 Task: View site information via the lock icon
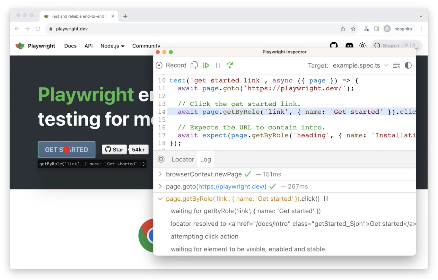tap(50, 29)
